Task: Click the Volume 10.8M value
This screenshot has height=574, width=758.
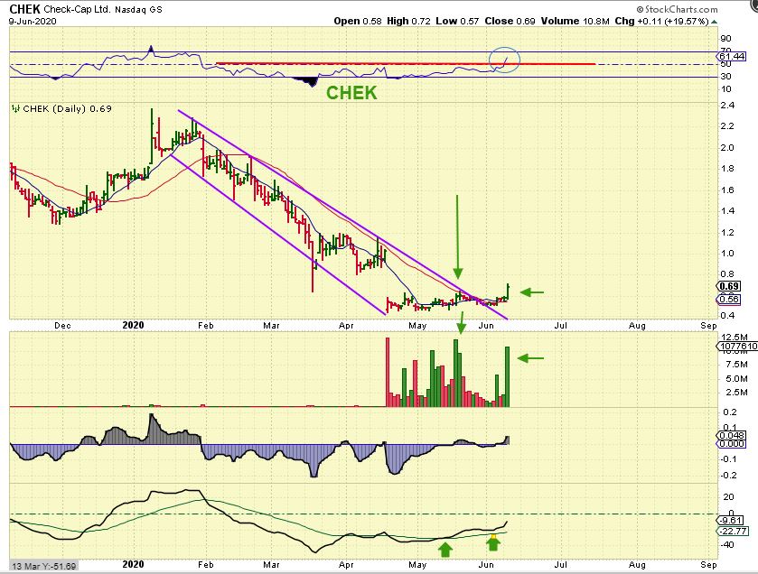Action: 575,22
